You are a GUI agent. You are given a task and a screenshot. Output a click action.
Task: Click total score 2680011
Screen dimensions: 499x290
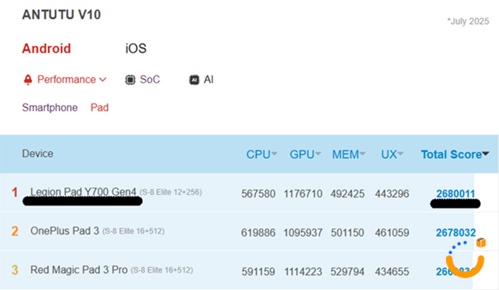tap(455, 193)
